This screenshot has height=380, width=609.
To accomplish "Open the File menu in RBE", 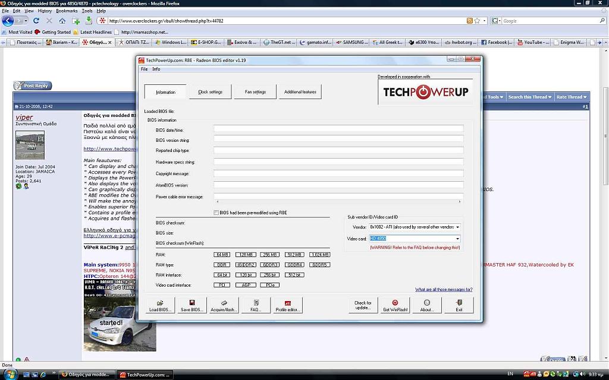I will pyautogui.click(x=144, y=69).
